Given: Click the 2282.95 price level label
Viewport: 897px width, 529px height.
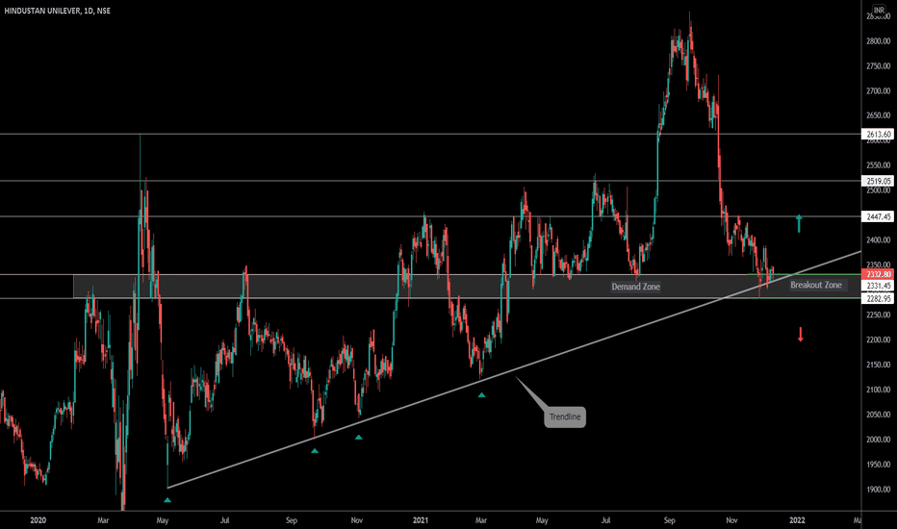Looking at the screenshot, I should click(878, 298).
